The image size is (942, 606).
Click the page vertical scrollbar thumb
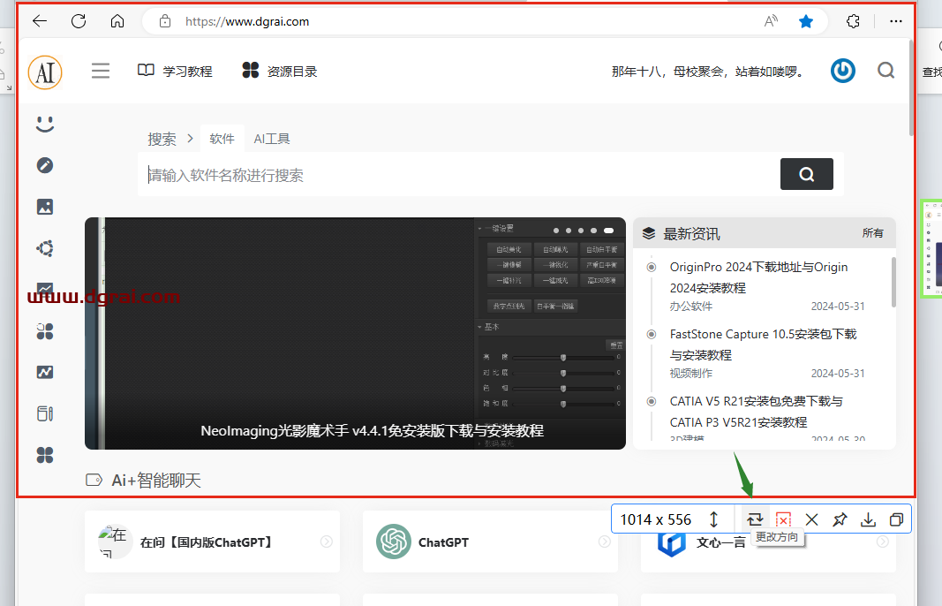click(911, 87)
